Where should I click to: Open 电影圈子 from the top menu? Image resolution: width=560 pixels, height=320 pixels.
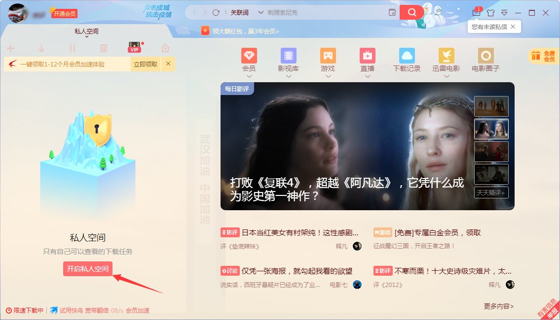click(x=485, y=57)
